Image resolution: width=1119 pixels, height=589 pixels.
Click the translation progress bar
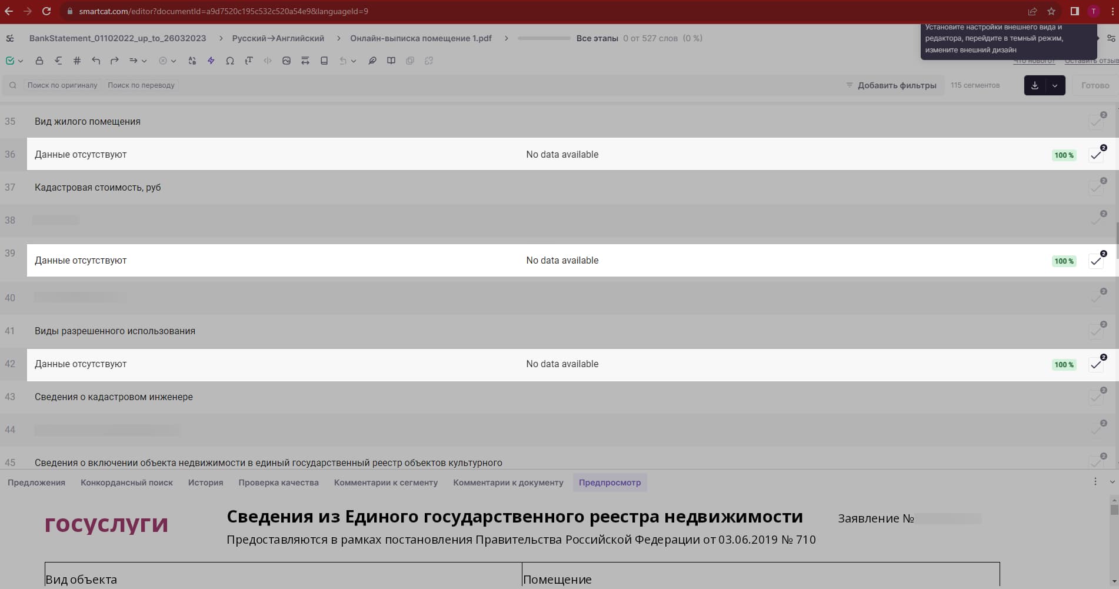pos(544,38)
